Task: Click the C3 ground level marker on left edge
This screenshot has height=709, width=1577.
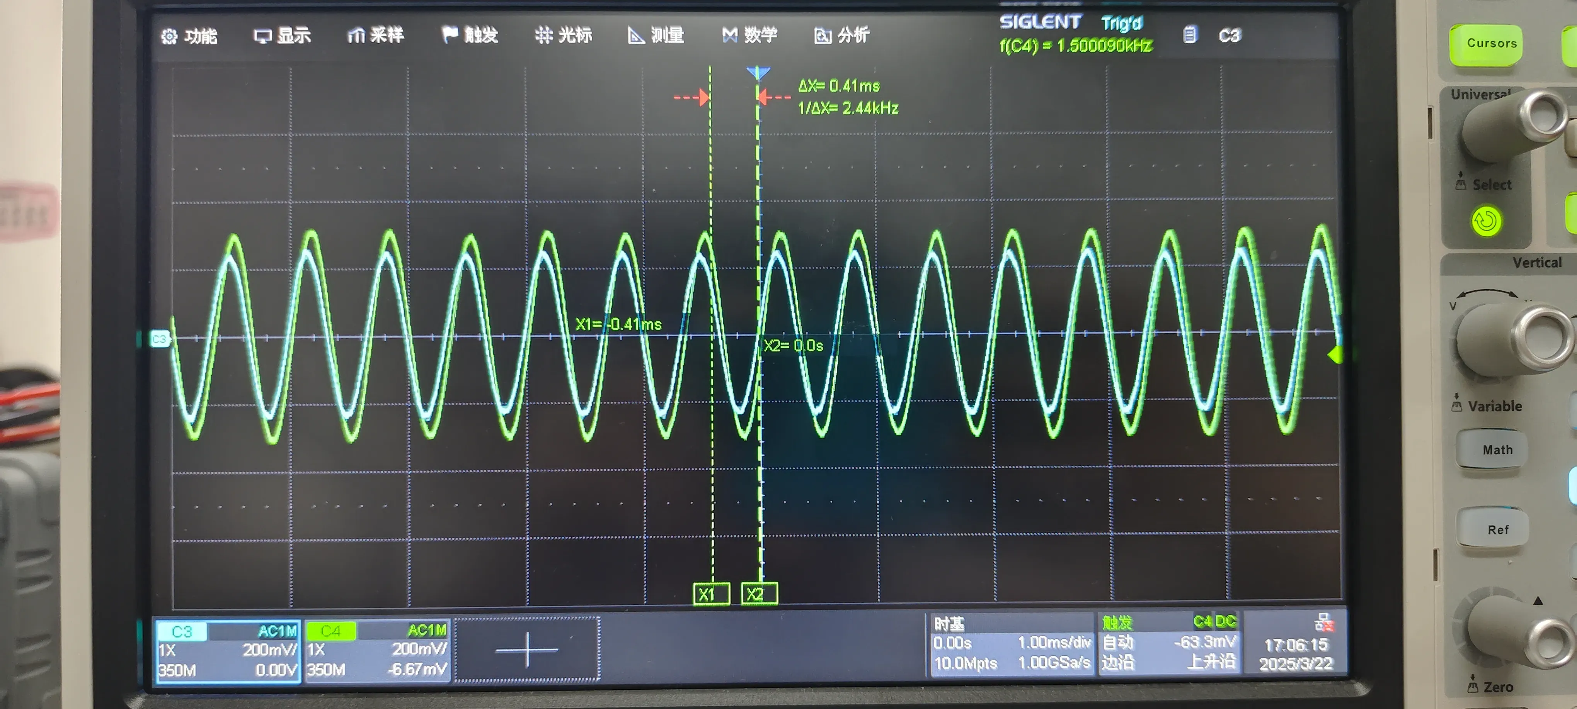Action: (160, 338)
